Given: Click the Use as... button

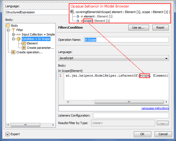Looking at the screenshot, I should click(x=139, y=27).
